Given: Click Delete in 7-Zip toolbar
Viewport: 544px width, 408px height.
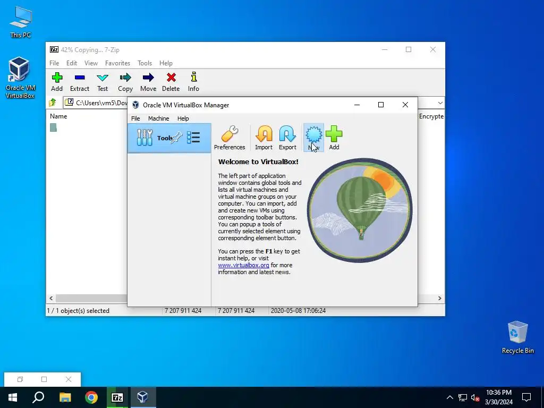Looking at the screenshot, I should (x=171, y=82).
